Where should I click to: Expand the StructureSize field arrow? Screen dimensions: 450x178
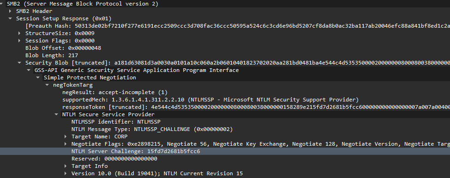pyautogui.click(x=19, y=33)
